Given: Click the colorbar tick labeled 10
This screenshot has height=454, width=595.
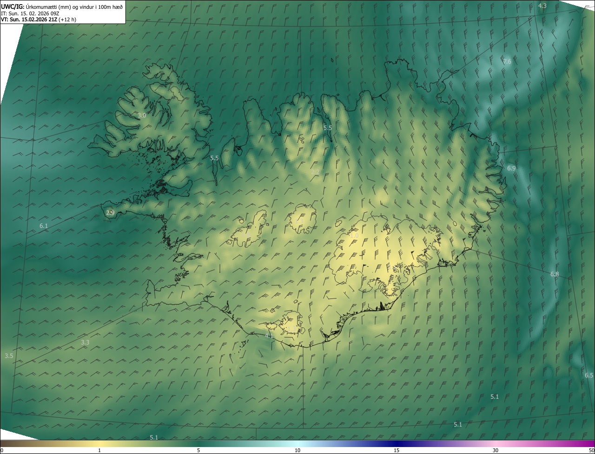Looking at the screenshot, I should tap(297, 450).
